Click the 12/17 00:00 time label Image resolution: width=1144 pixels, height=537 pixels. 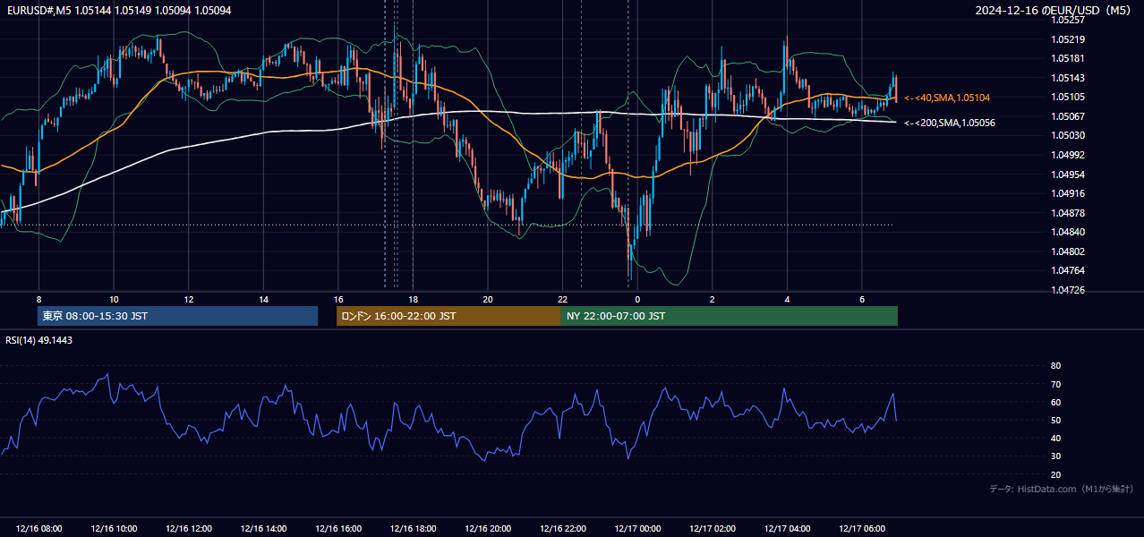(637, 529)
